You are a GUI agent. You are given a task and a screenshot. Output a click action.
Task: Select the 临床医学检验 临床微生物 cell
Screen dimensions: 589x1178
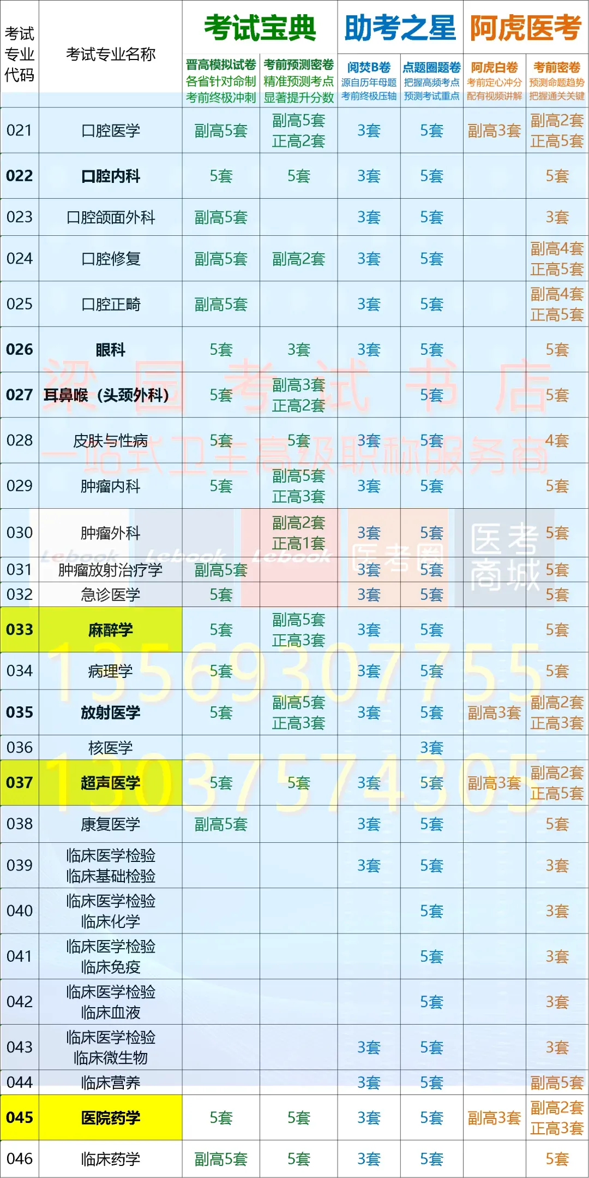[111, 1047]
